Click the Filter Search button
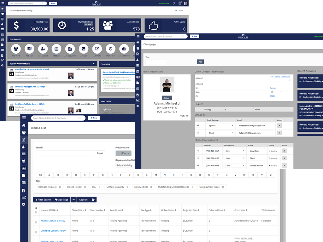The width and height of the screenshot is (323, 242). click(x=43, y=199)
